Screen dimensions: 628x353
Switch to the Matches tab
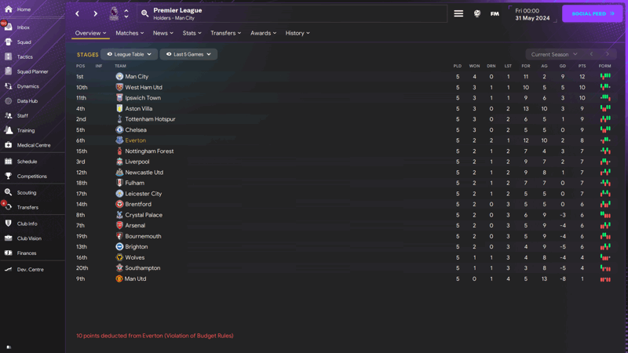pos(130,33)
